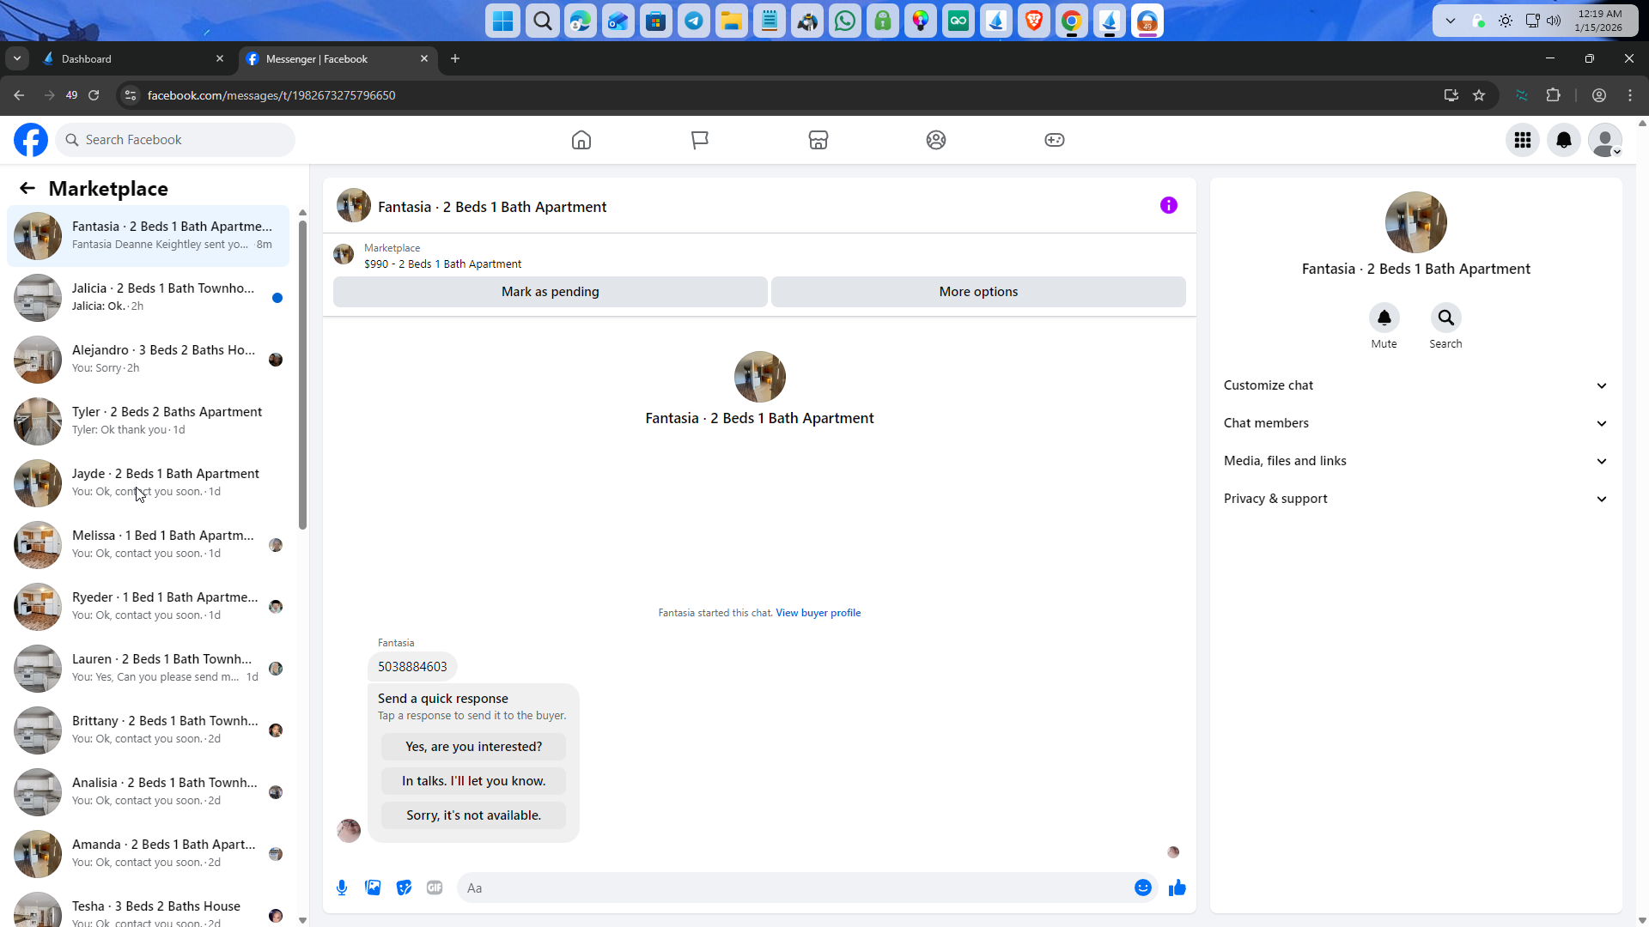Click Mark as pending button
The height and width of the screenshot is (927, 1649).
pos(550,292)
